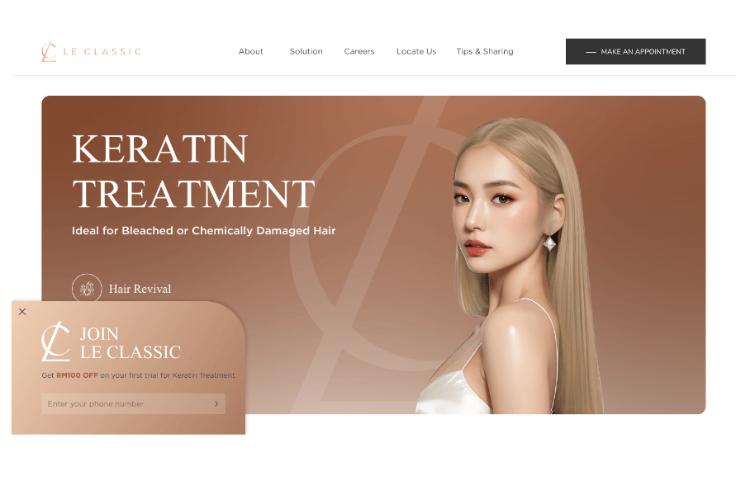This screenshot has width=736, height=490.
Task: Click the Keratin Treatment banner heading
Action: click(x=193, y=172)
